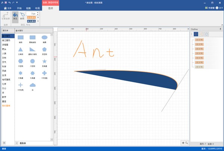Pick the cloud shape icon
Image resolution: width=224 pixels, height=151 pixels.
pos(32,85)
